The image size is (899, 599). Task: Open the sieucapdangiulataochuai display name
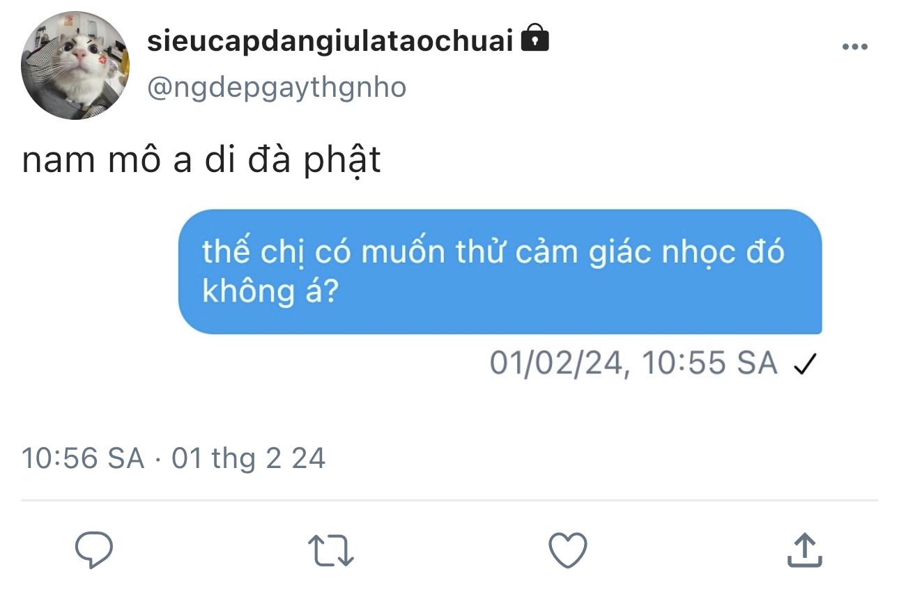(x=330, y=41)
